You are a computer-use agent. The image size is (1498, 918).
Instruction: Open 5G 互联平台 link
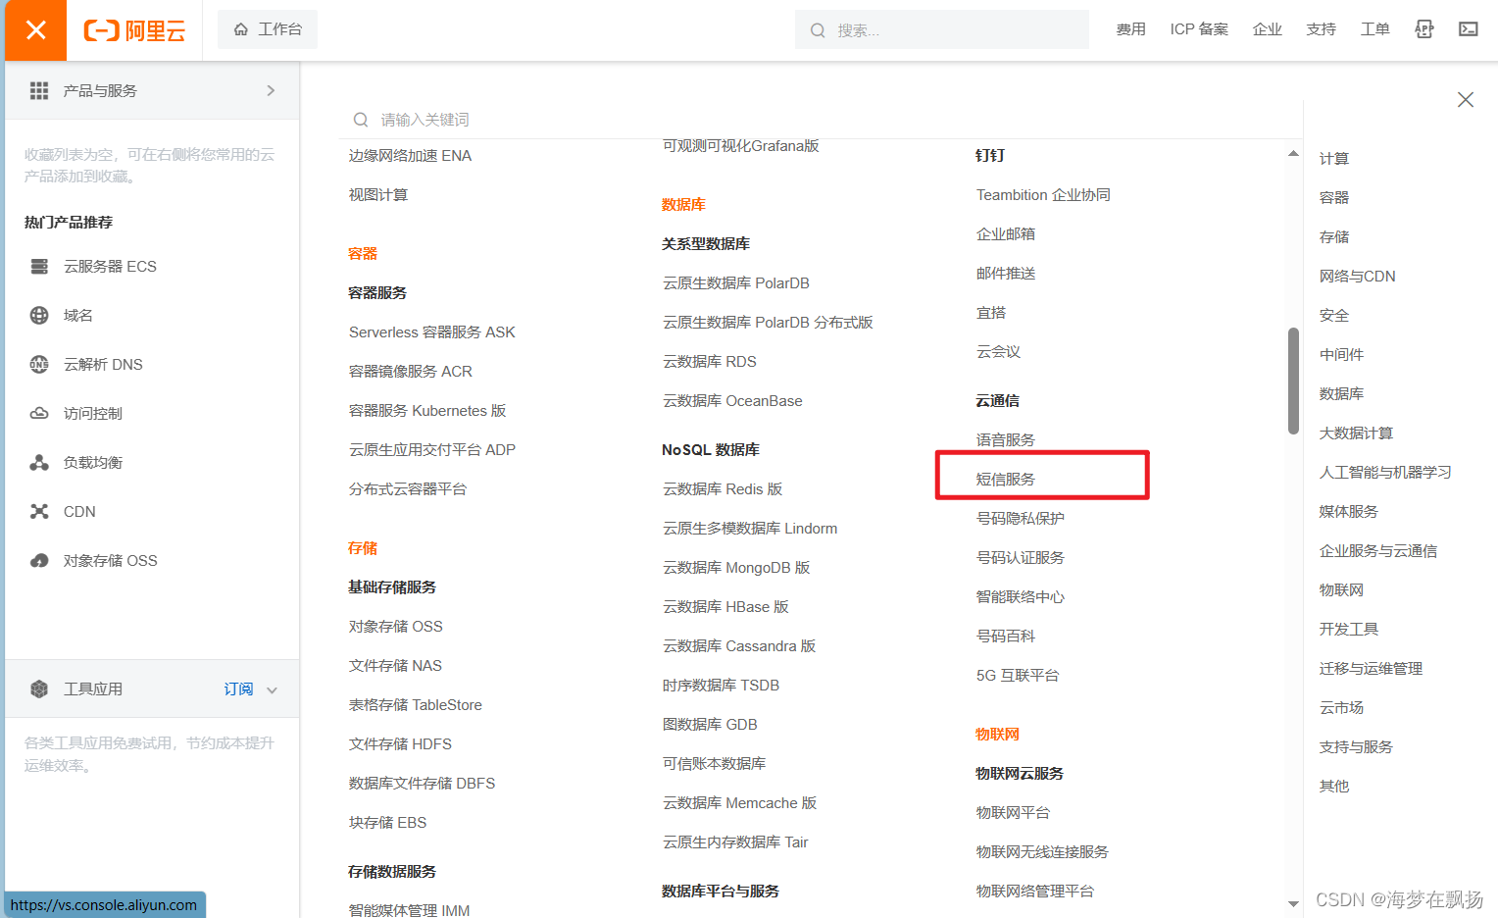(x=1018, y=675)
